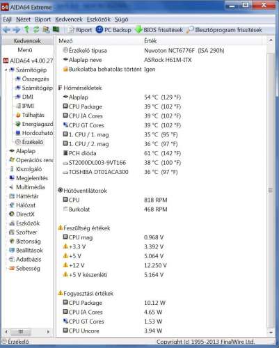Open Eszközök category in tree
The image size is (279, 348).
point(24,223)
